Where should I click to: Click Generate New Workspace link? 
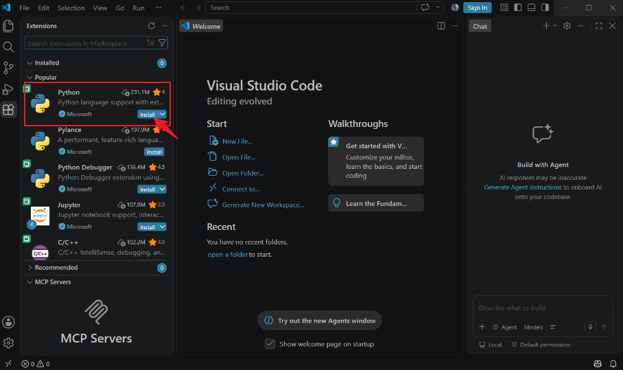[263, 205]
